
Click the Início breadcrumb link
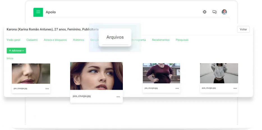(10, 58)
